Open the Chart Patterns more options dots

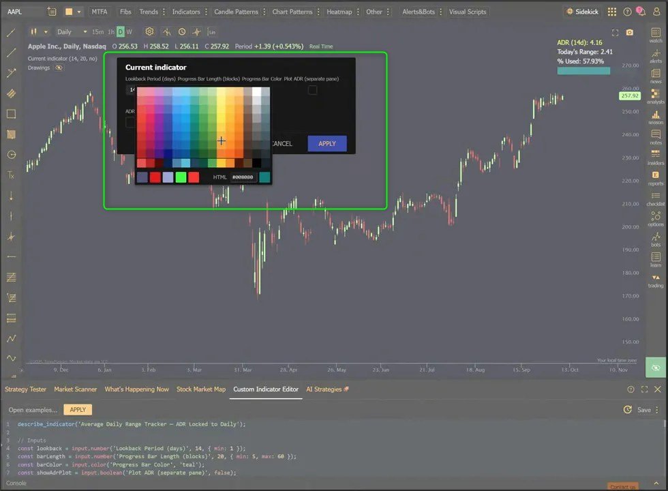coord(318,12)
